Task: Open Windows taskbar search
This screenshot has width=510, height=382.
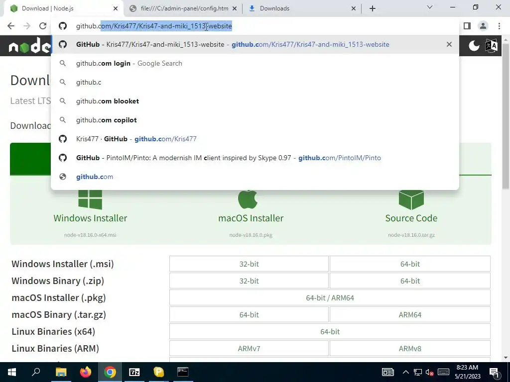Action: [36, 372]
